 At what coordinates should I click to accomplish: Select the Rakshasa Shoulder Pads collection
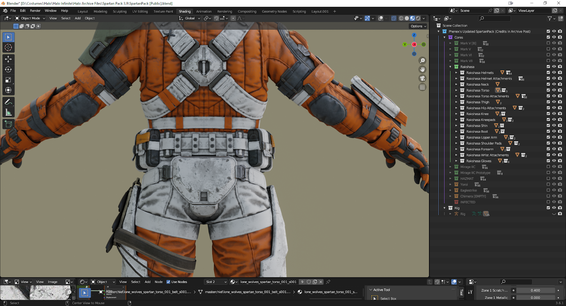coord(484,143)
